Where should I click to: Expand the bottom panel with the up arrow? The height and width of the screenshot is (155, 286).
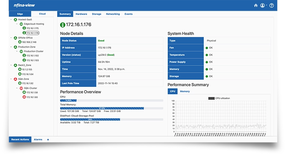48,140
